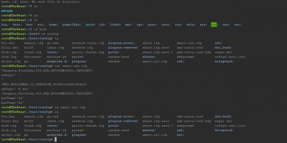The image size is (287, 143).
Task: Click the WDC_WD101EMAZ disk identifier line
Action: [x=44, y=84]
